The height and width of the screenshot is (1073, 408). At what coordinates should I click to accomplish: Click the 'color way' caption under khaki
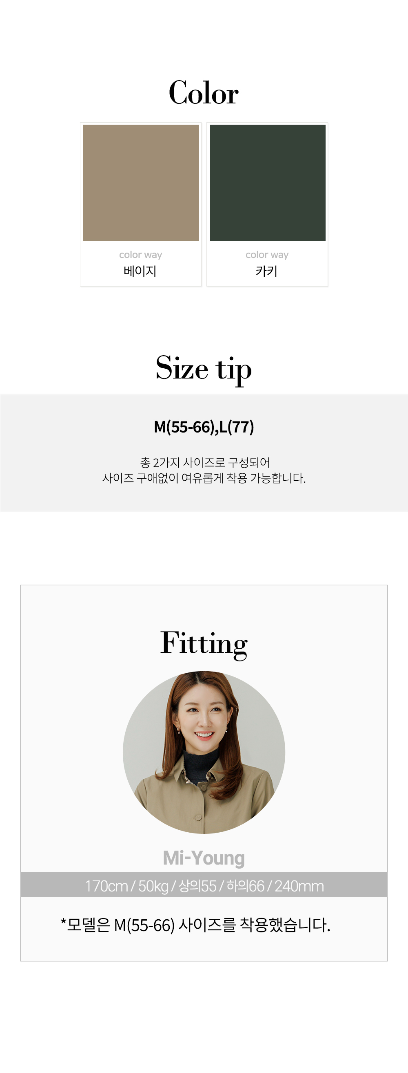pos(267,255)
